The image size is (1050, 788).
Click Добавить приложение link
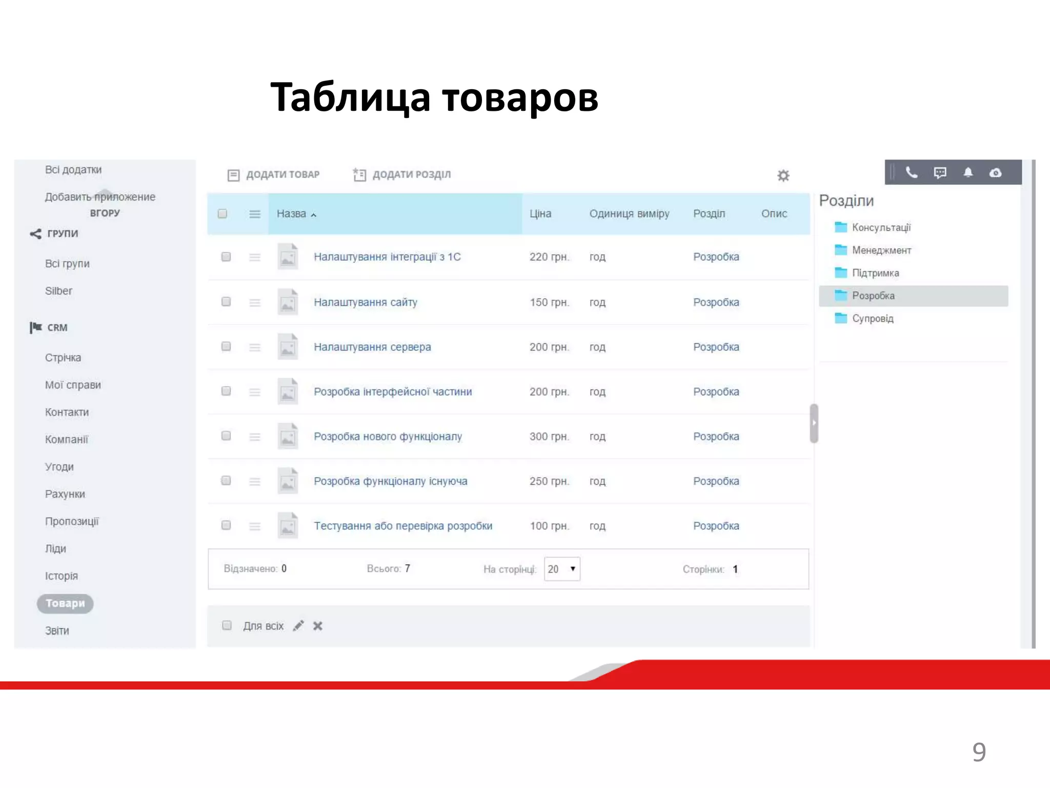click(x=100, y=197)
